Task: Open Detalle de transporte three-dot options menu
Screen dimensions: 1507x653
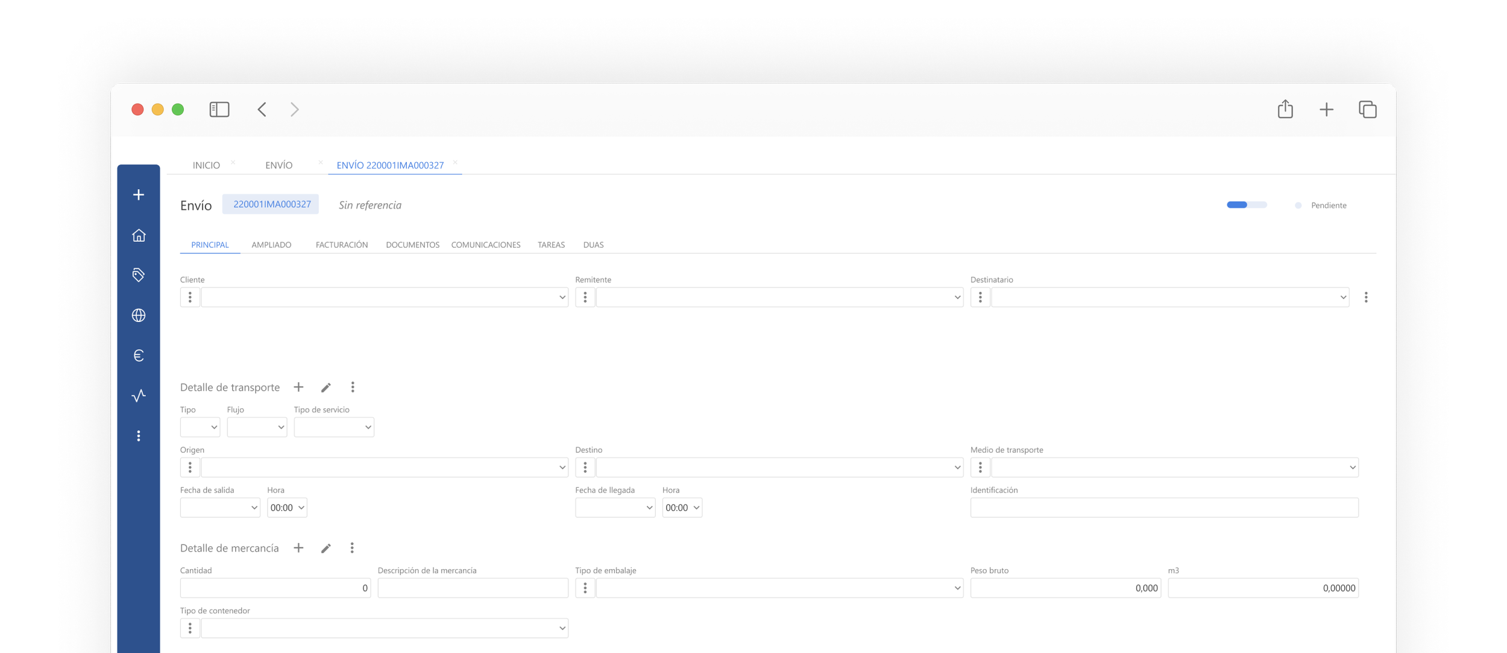Action: click(353, 387)
